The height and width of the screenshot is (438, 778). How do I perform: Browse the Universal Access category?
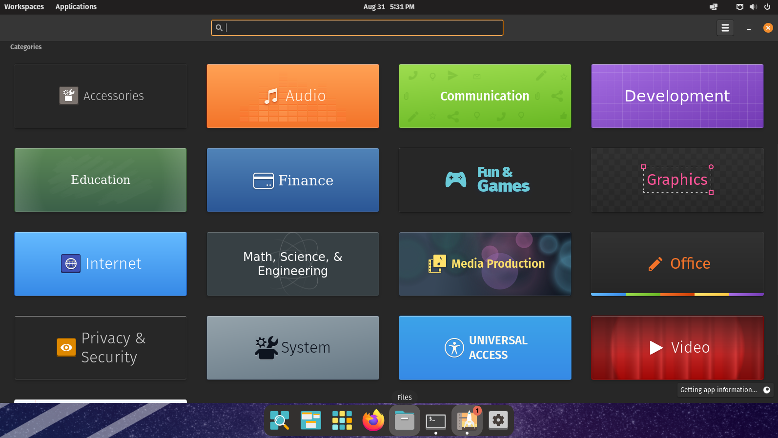(x=485, y=348)
